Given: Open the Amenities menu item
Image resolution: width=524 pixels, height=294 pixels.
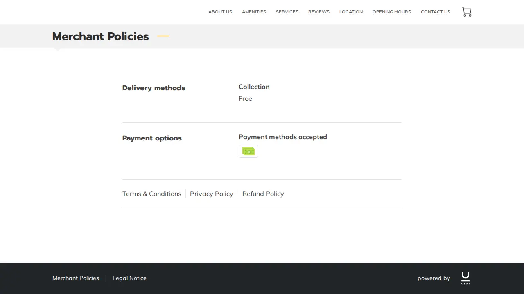Looking at the screenshot, I should [x=254, y=12].
